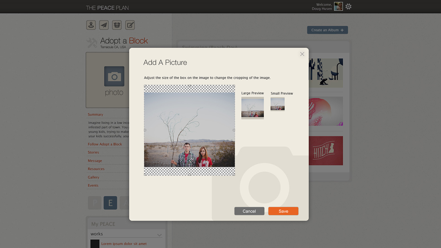Open the Stories menu item

(x=93, y=152)
